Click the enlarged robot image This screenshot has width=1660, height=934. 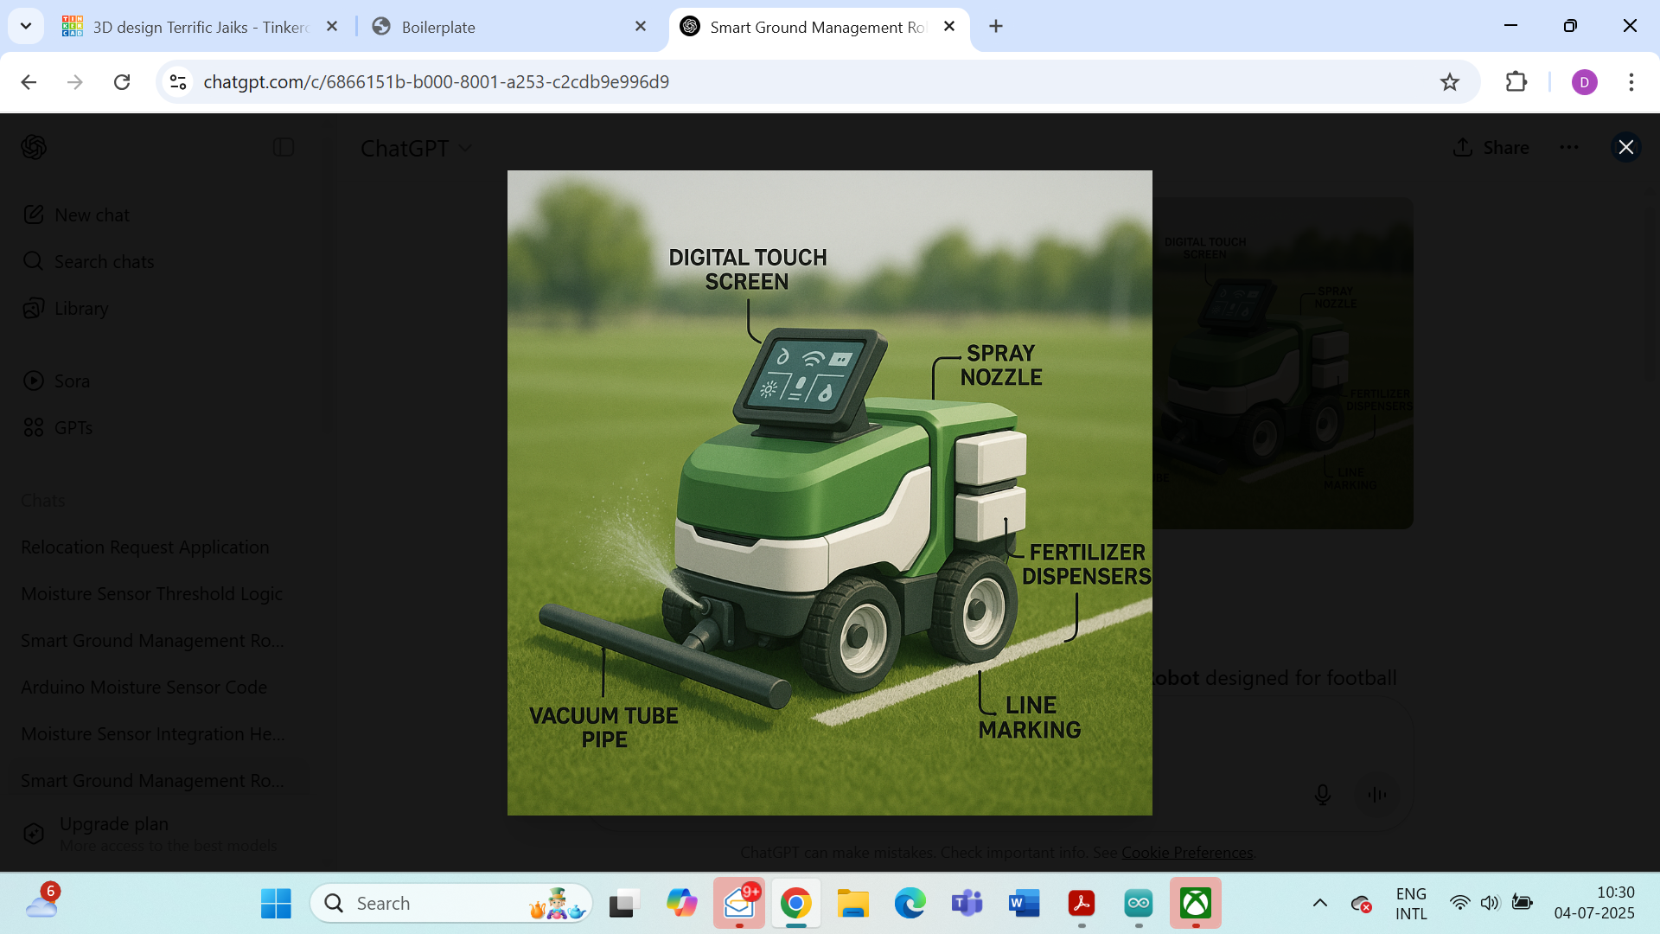(x=829, y=493)
